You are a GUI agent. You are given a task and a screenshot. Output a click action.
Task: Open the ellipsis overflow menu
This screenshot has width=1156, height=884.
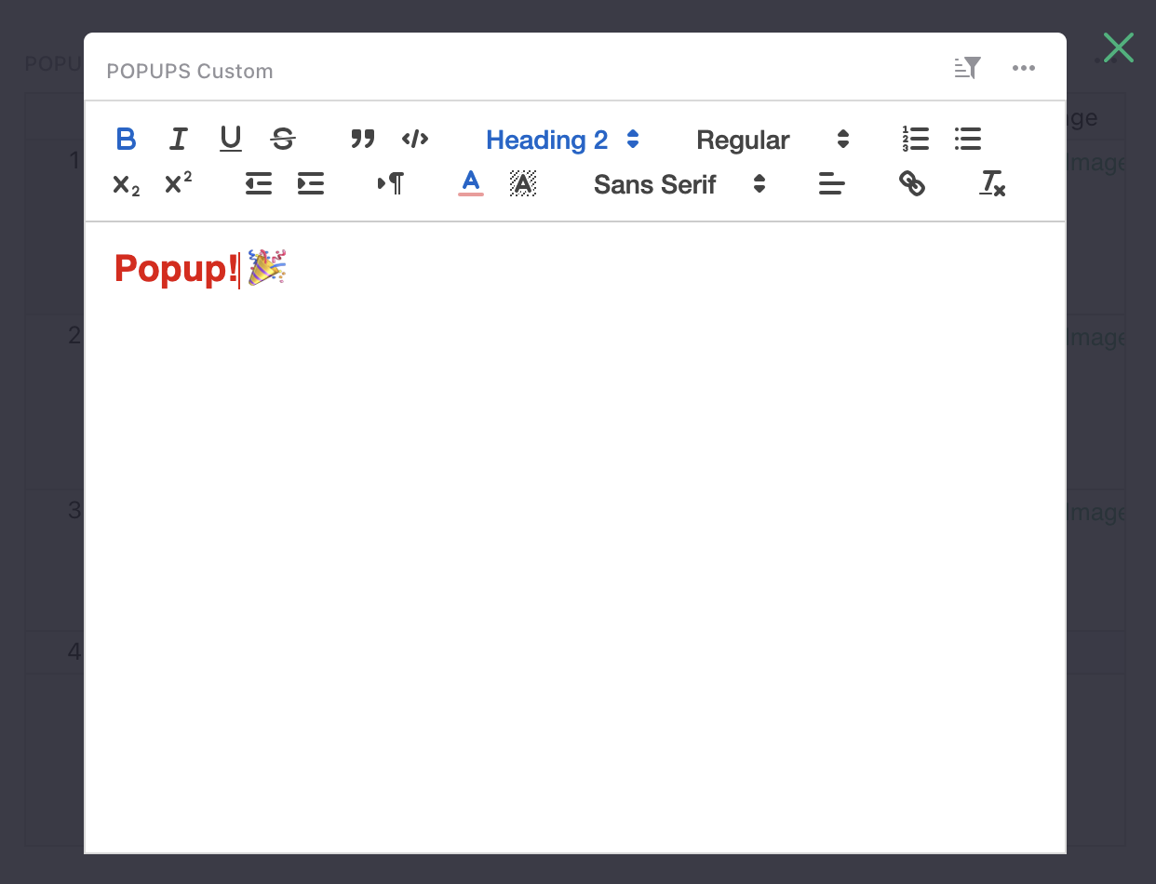tap(1024, 67)
